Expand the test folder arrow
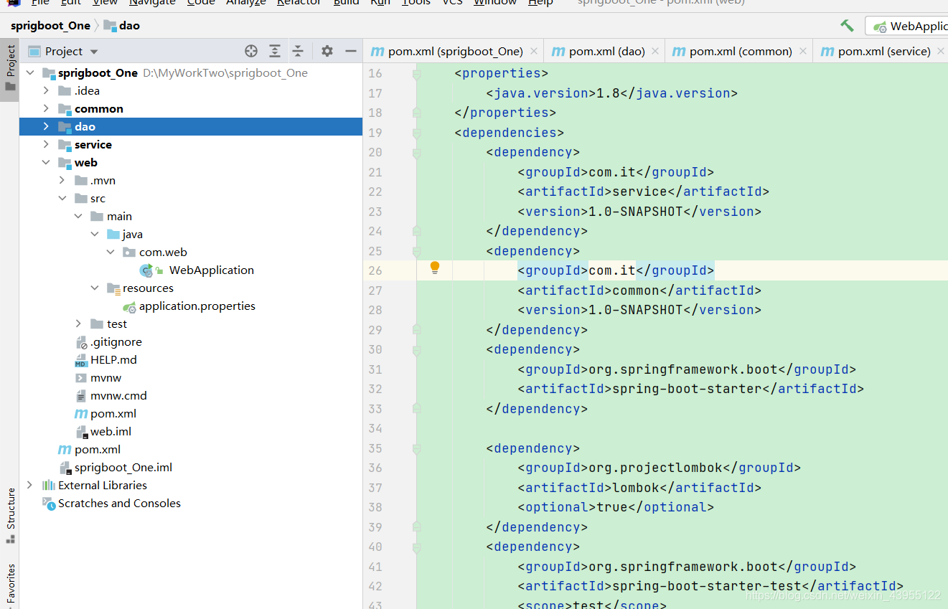The height and width of the screenshot is (609, 948). pyautogui.click(x=78, y=324)
